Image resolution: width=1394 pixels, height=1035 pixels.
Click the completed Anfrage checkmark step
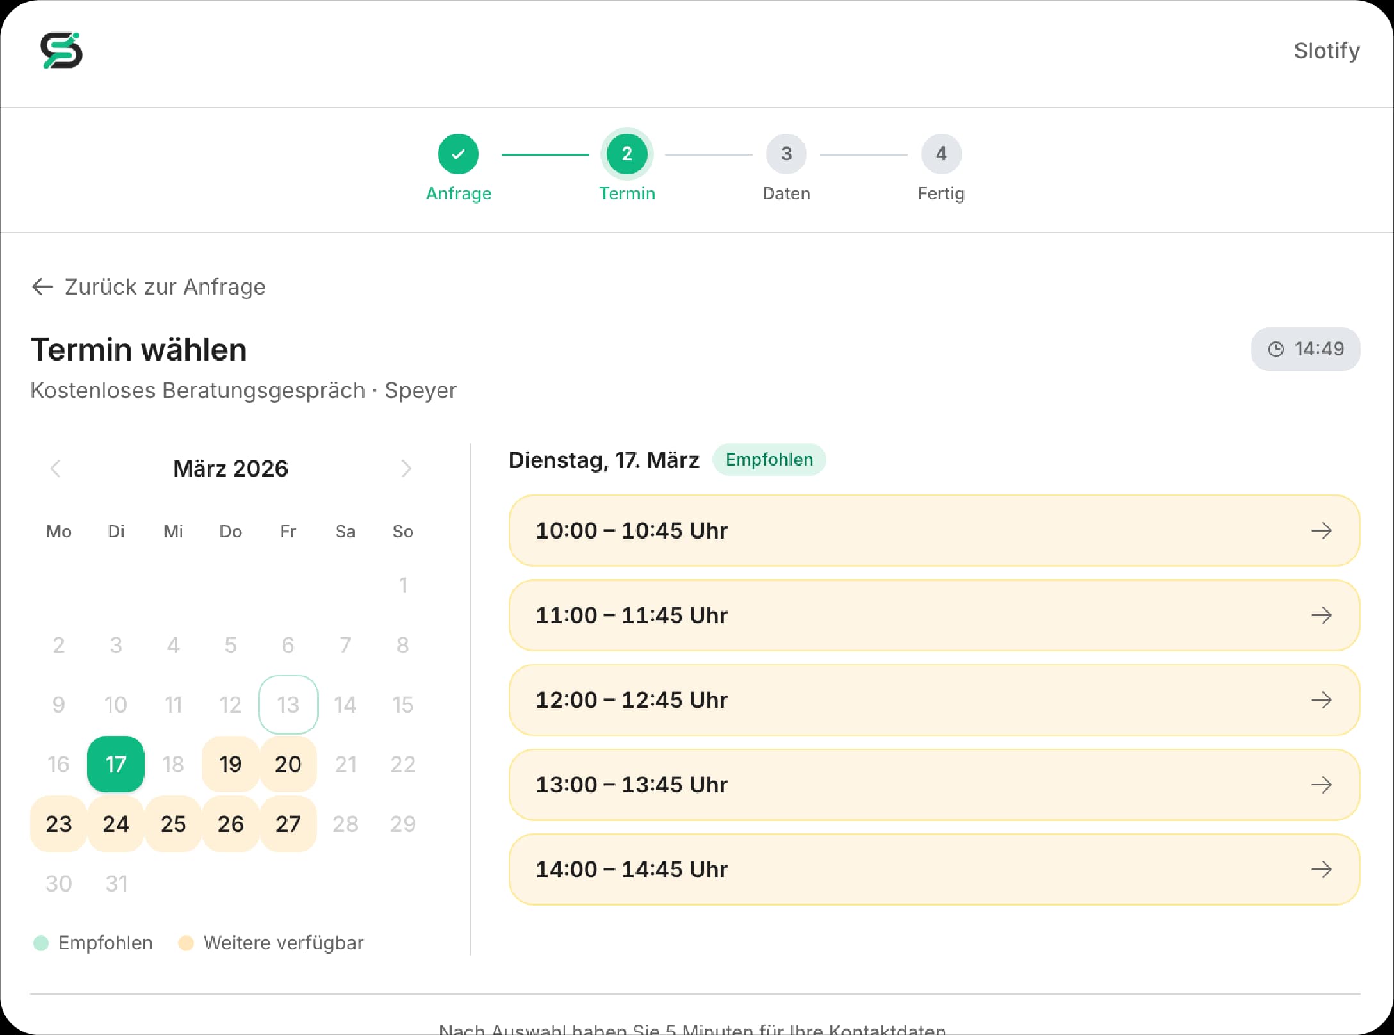coord(458,154)
